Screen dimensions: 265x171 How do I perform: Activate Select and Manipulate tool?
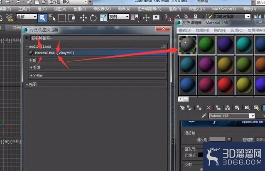coord(146,18)
